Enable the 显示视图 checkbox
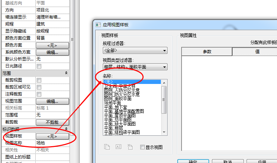This screenshot has width=277, height=163. pos(142,147)
